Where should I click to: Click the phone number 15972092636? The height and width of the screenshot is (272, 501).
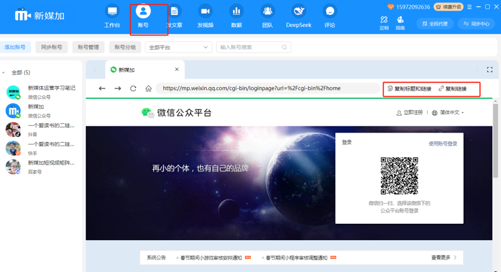(413, 7)
